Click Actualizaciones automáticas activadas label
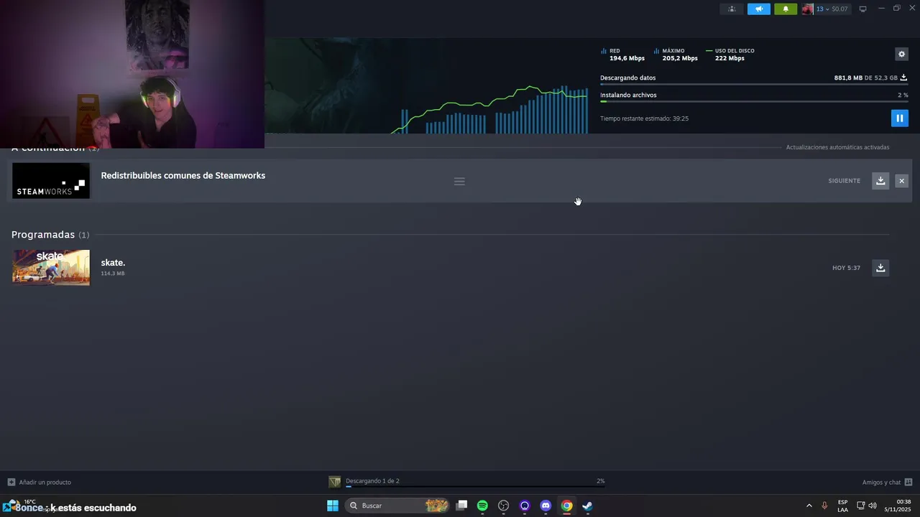Viewport: 920px width, 517px height. click(837, 147)
